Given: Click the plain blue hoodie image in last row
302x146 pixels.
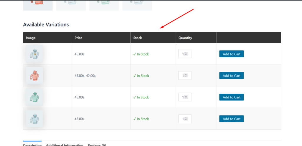Looking at the screenshot, I should click(x=34, y=119).
